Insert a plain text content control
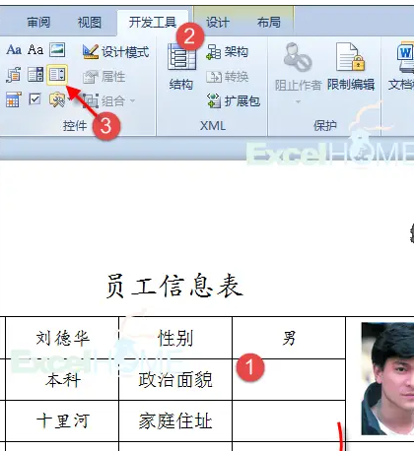 35,50
